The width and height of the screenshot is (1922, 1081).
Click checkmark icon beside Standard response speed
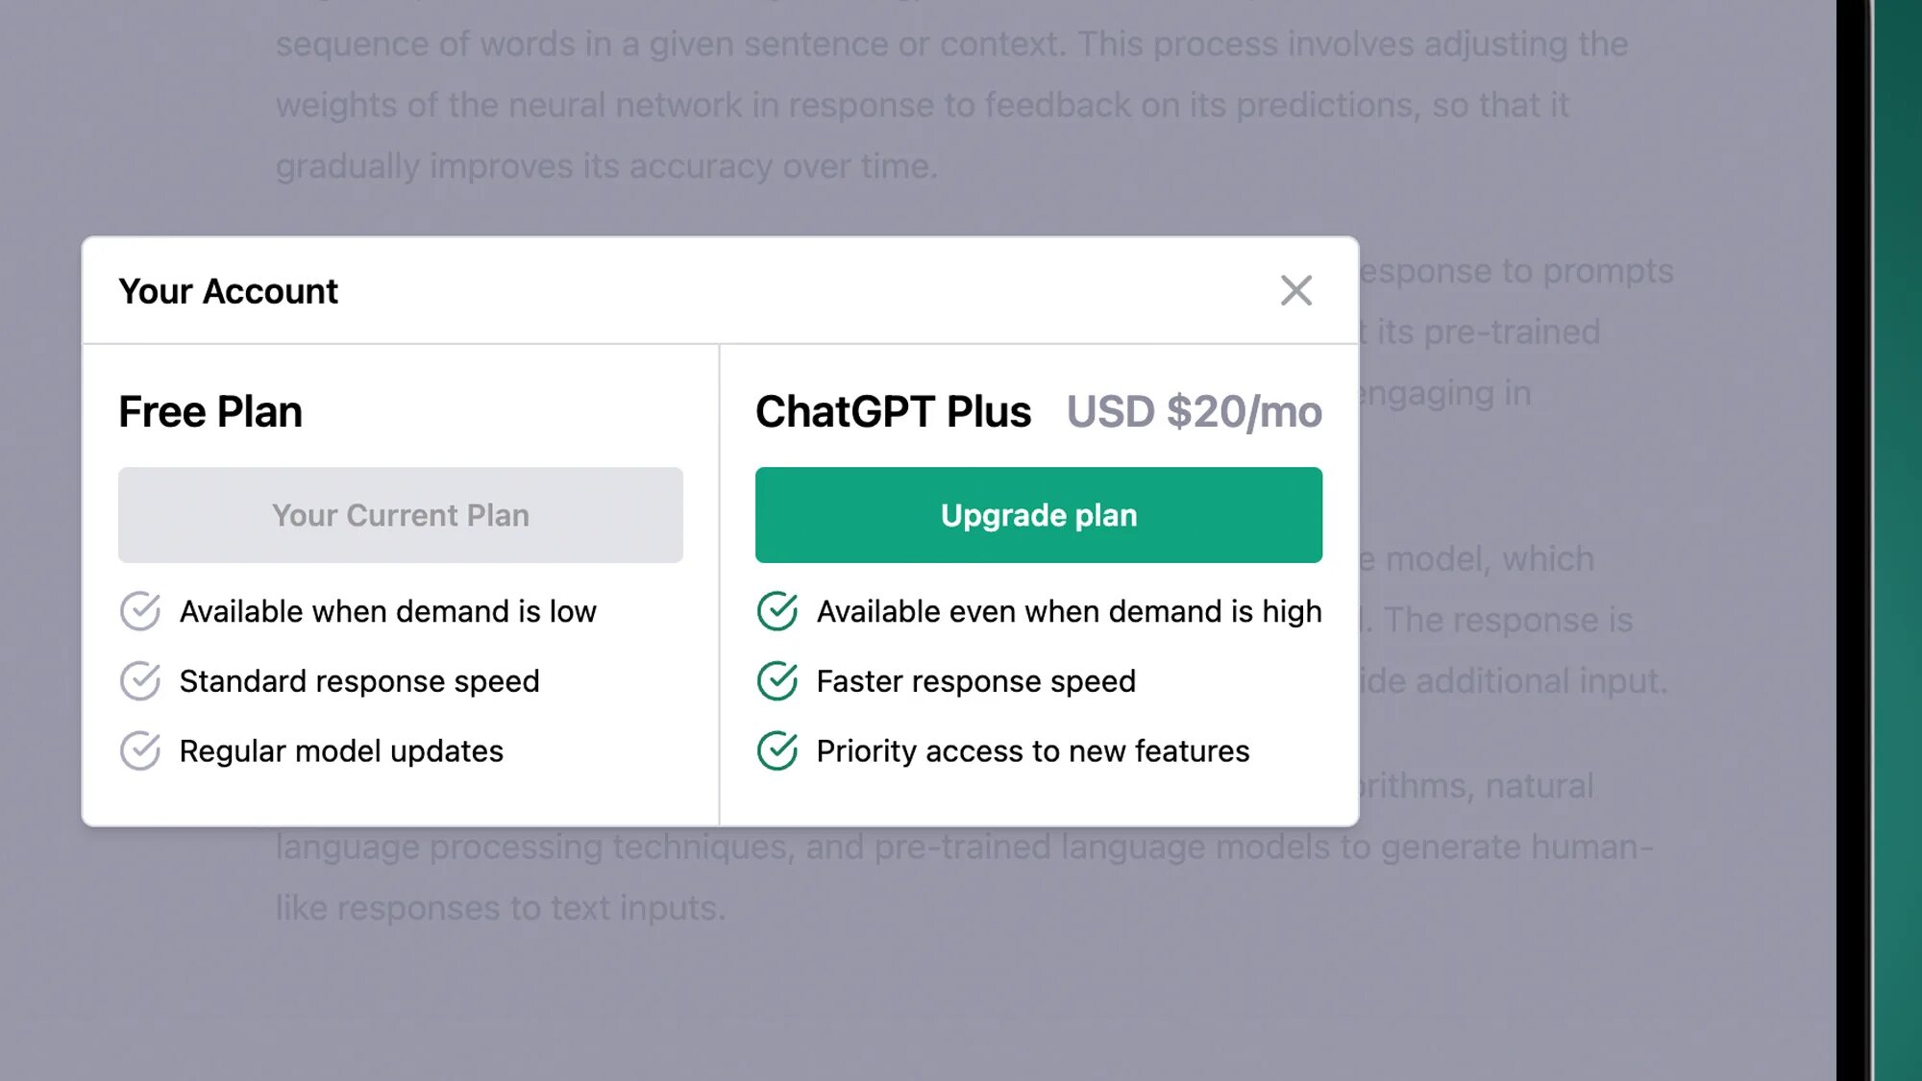140,681
